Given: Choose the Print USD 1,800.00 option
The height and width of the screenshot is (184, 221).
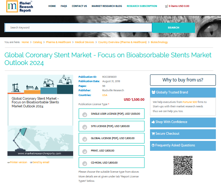Looking at the screenshot, I should pyautogui.click(x=112, y=151).
